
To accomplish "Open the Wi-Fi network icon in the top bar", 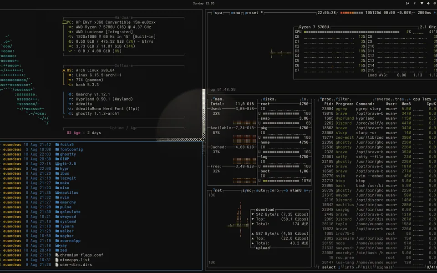I will [422, 3].
